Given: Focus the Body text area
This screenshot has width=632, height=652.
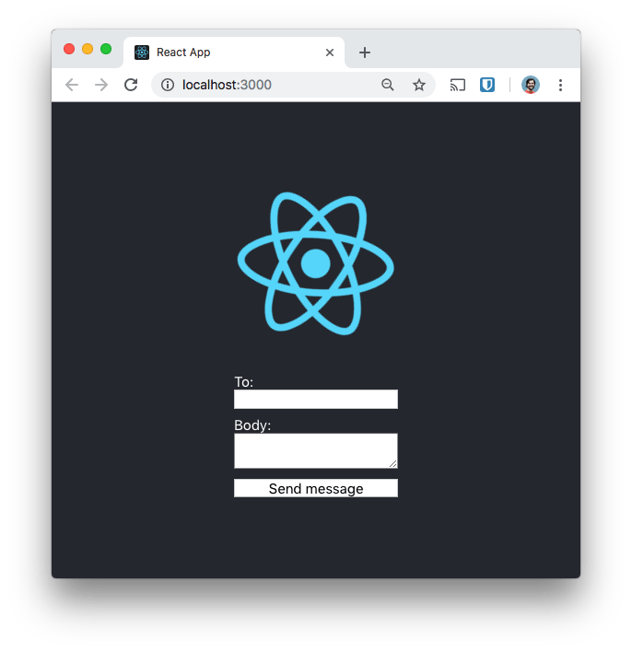Looking at the screenshot, I should 316,450.
